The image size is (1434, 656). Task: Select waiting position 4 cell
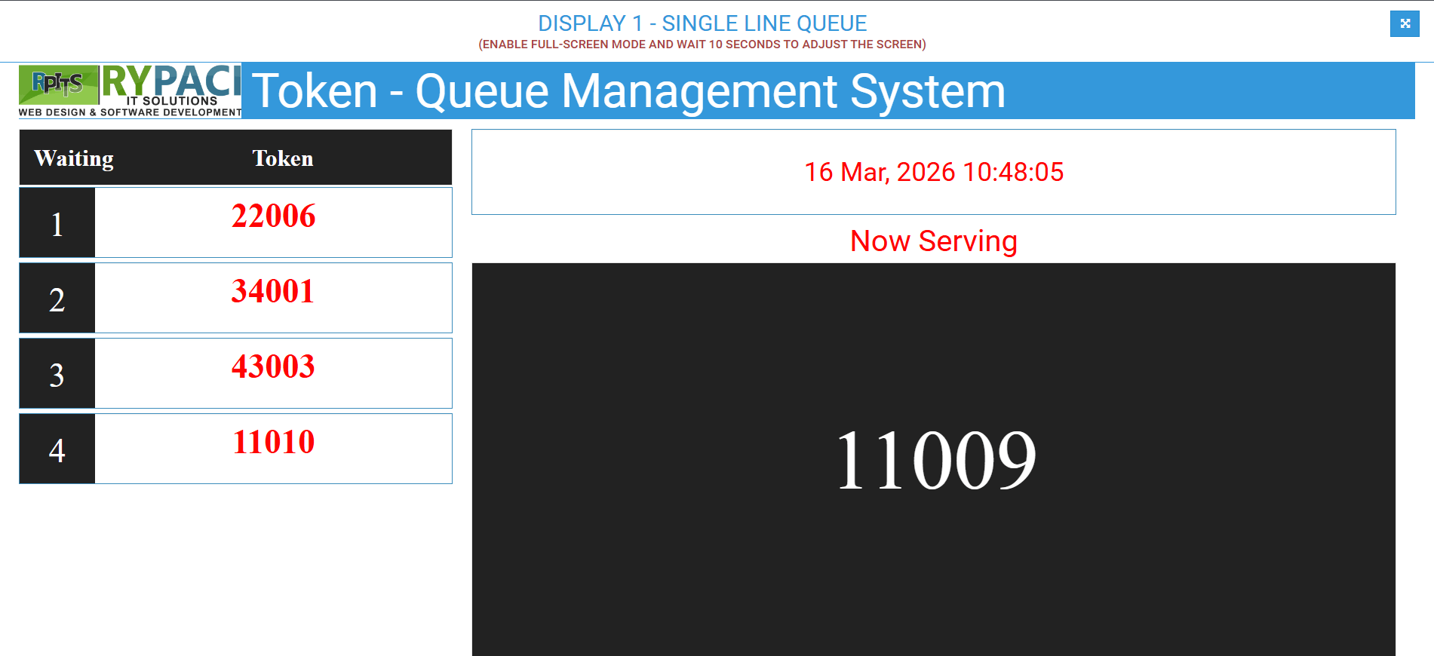click(x=57, y=450)
